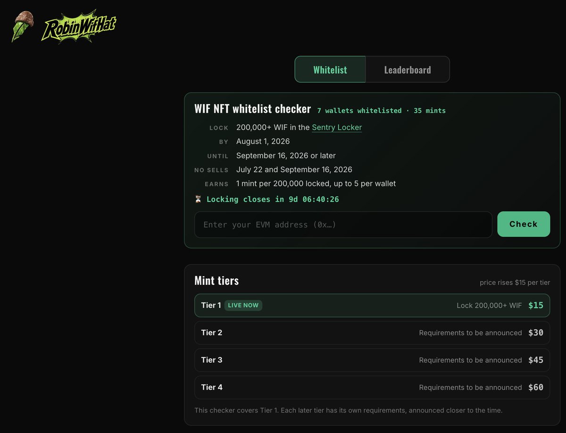Click the hourglass icon beside locking countdown
This screenshot has width=566, height=433.
pyautogui.click(x=198, y=199)
